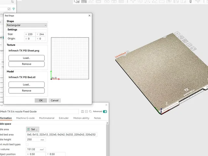Screen dimensions: 208x156
Task: Click the Set printable area button
Action: click(32, 129)
